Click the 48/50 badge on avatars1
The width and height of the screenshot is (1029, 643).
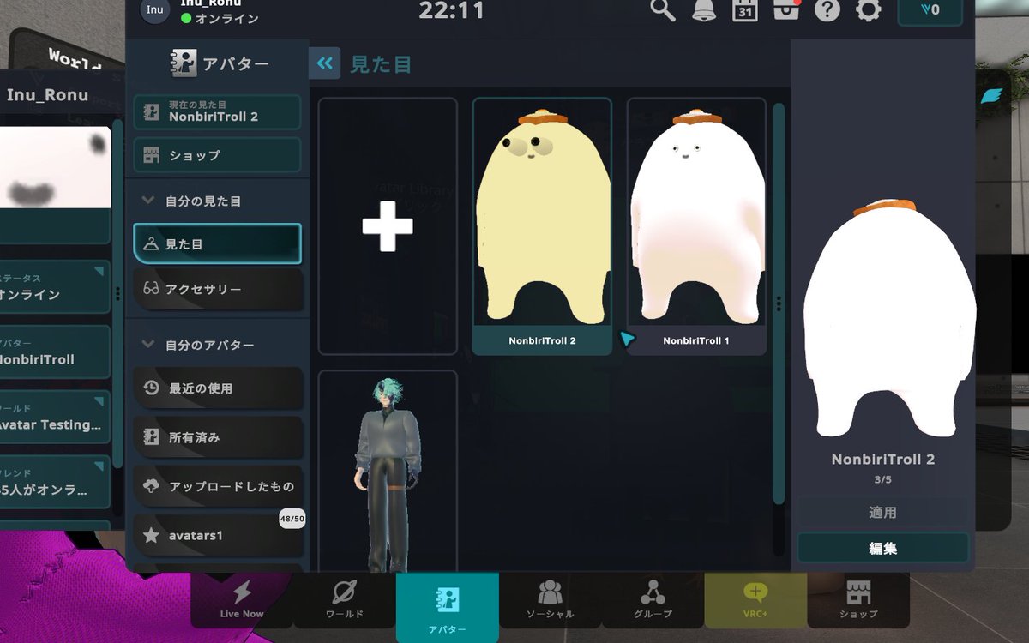292,519
